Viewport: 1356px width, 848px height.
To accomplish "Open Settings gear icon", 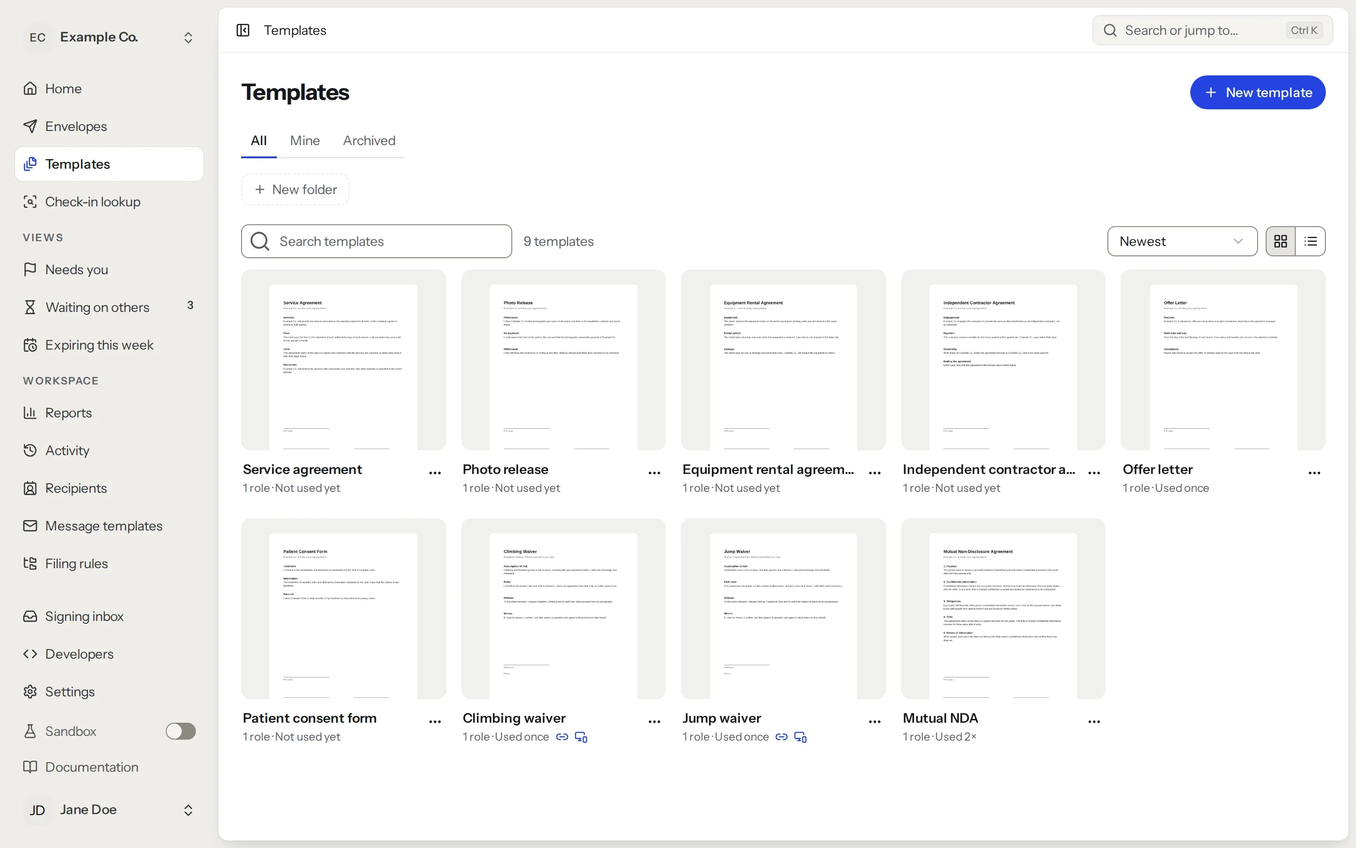I will [30, 692].
